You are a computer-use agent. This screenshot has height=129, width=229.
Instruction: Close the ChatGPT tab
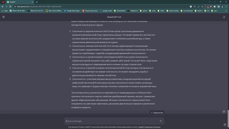click(x=32, y=2)
